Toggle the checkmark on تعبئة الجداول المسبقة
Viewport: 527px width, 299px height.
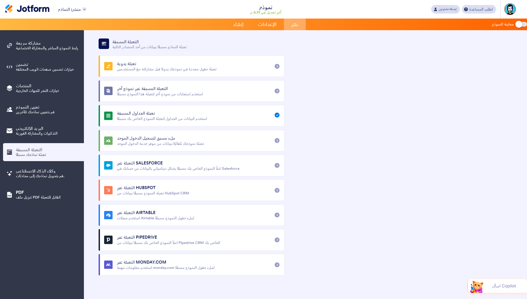point(277,115)
